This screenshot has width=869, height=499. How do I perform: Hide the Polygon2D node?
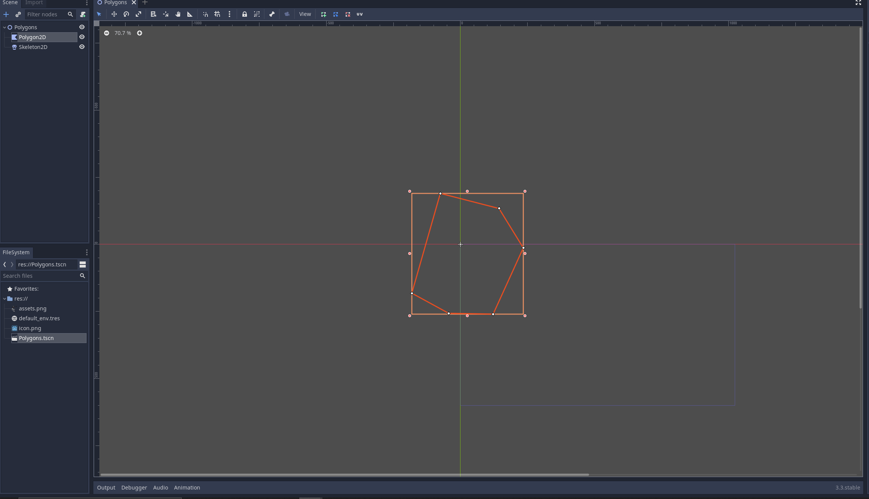click(82, 37)
